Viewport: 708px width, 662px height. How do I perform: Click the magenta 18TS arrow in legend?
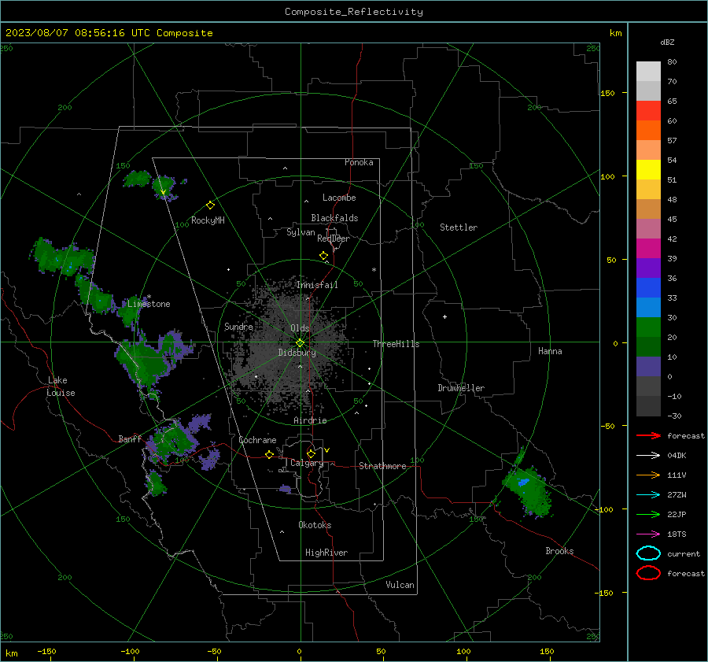tap(648, 534)
